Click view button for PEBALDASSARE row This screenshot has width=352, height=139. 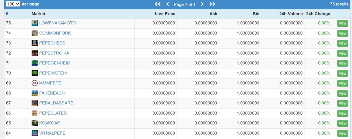pos(343,103)
